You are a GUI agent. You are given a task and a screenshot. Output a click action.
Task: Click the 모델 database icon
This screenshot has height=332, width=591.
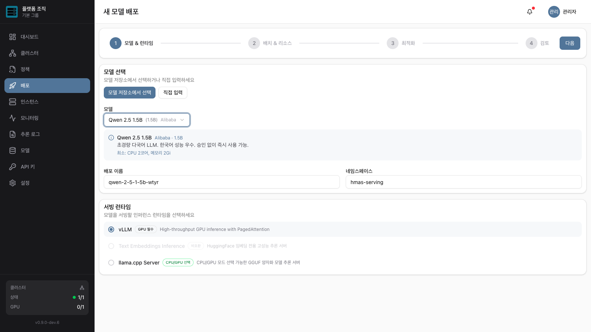(13, 151)
